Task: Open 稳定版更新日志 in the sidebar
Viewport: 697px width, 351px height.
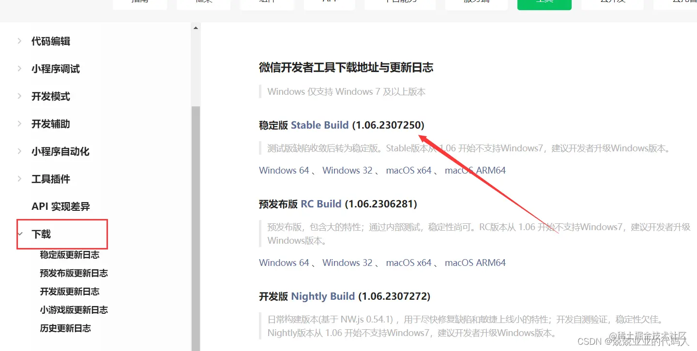Action: tap(70, 255)
